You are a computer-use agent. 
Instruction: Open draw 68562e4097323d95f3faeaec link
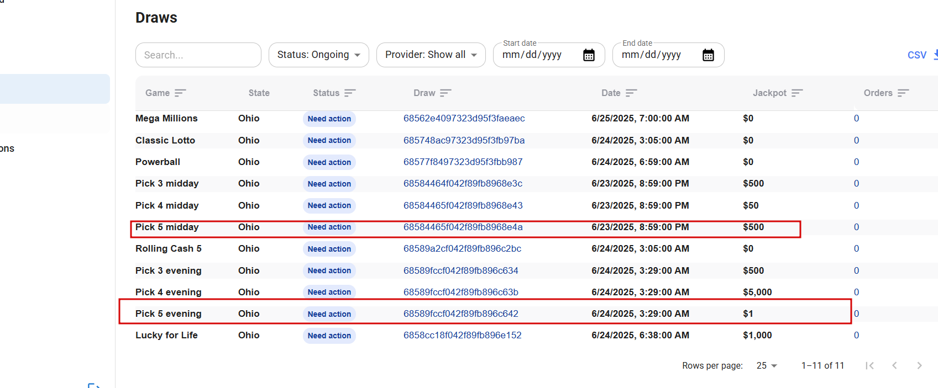[x=464, y=118]
